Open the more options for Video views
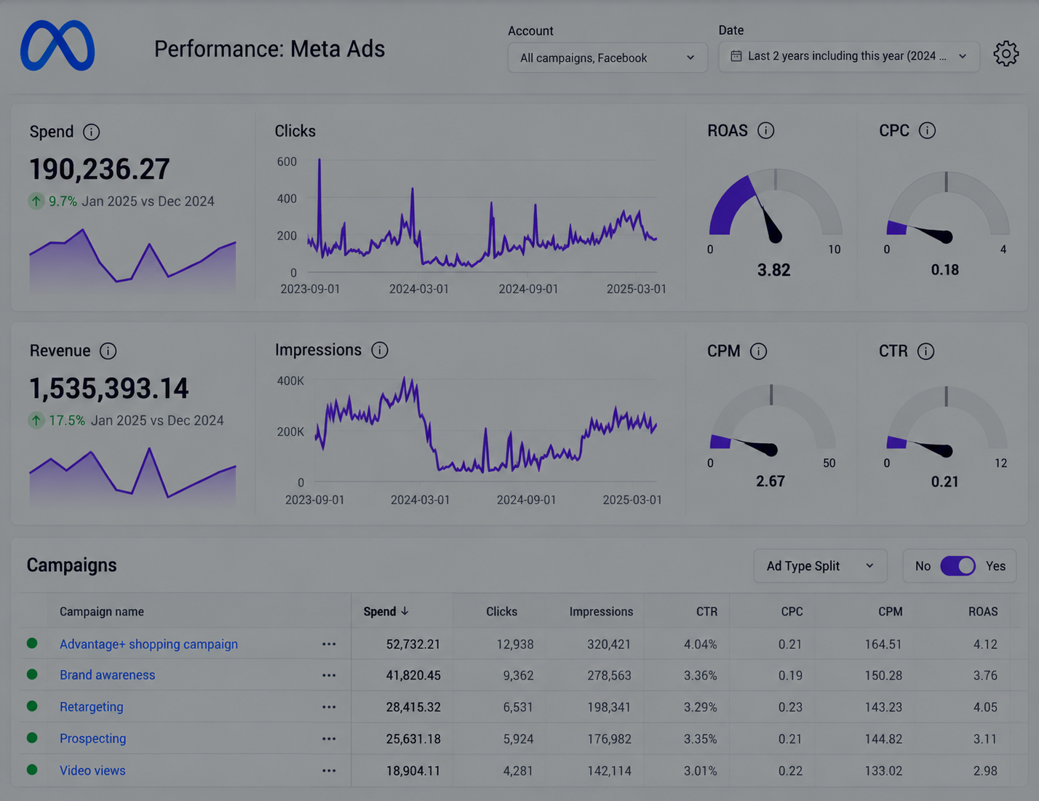Screen dimensions: 1039x801 329,770
